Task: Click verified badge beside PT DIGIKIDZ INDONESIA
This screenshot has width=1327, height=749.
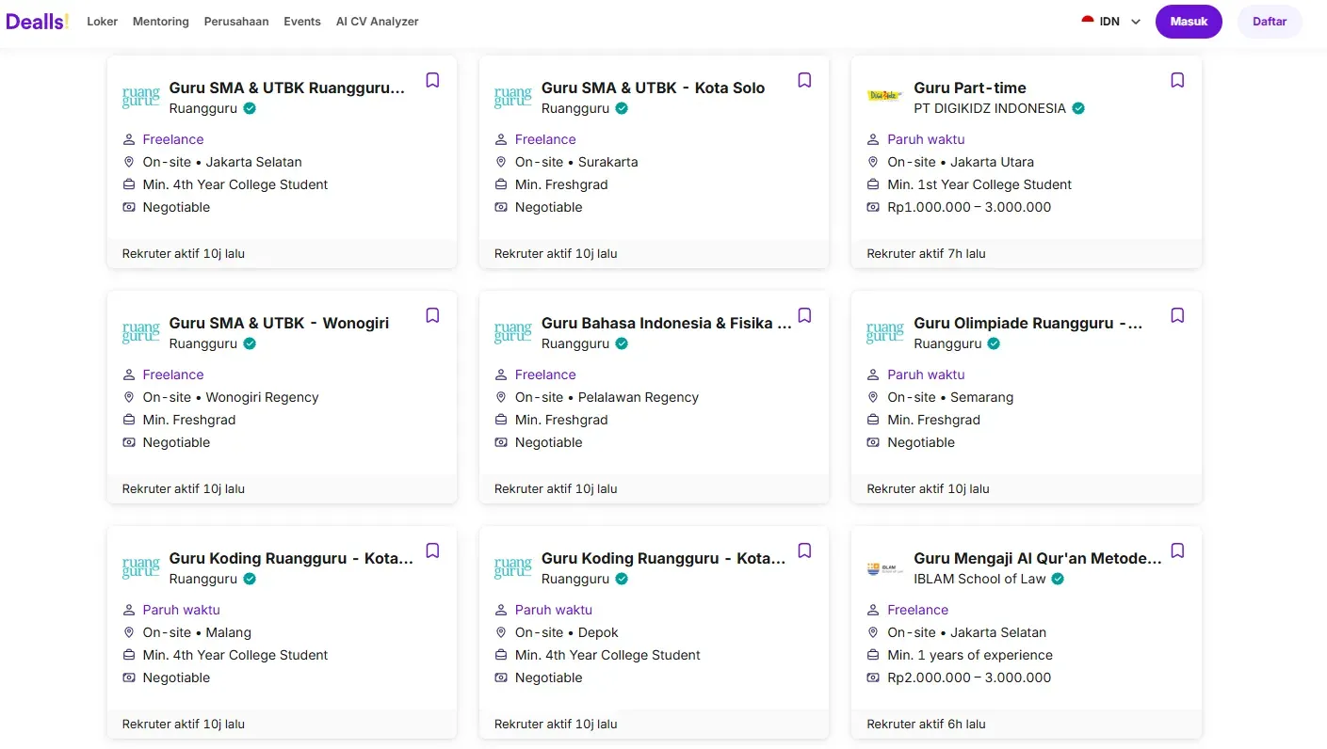Action: click(1078, 108)
